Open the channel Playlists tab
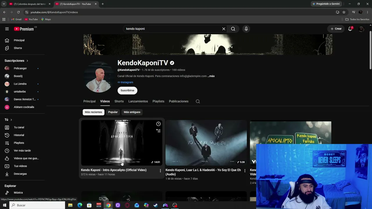 coord(158,101)
